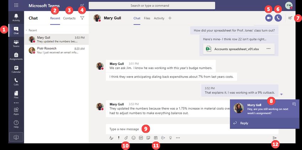Open the Activity bell in sidebar
This screenshot has width=302, height=150.
click(16, 18)
